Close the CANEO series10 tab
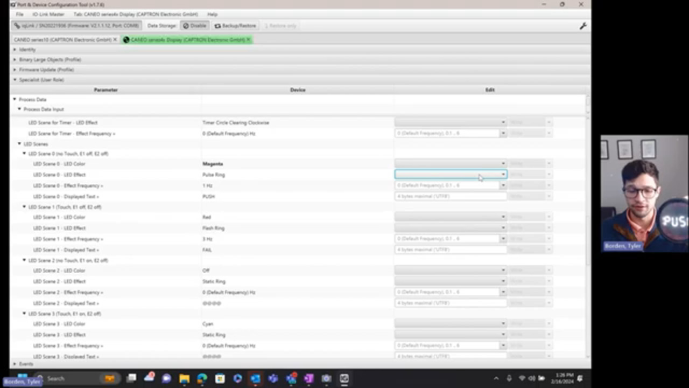The width and height of the screenshot is (689, 388). tap(115, 40)
